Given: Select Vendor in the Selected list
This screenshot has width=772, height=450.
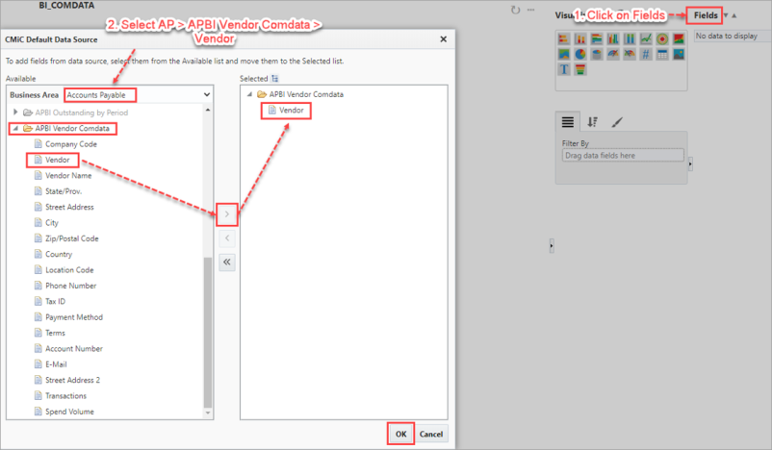Looking at the screenshot, I should point(291,111).
